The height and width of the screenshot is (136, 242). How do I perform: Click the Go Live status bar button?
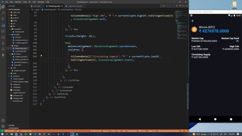pos(142,131)
